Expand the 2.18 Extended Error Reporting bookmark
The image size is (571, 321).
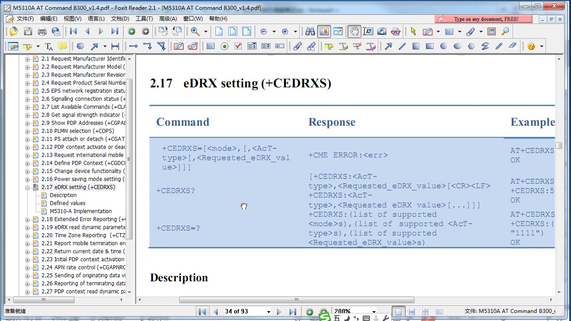tap(28, 219)
